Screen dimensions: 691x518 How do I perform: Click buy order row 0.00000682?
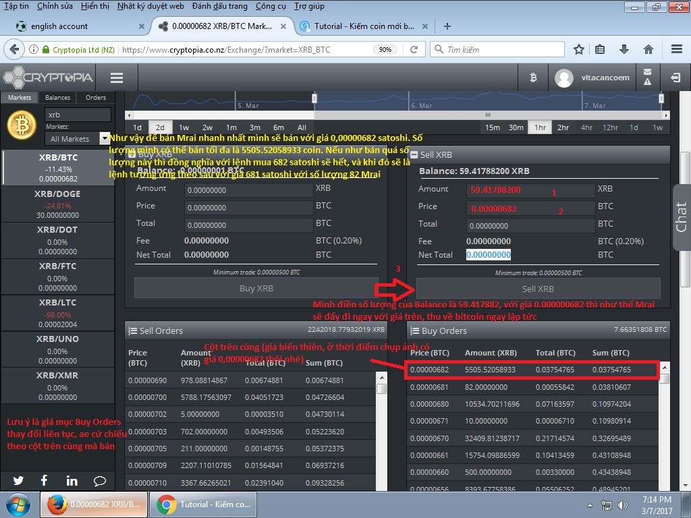[533, 370]
